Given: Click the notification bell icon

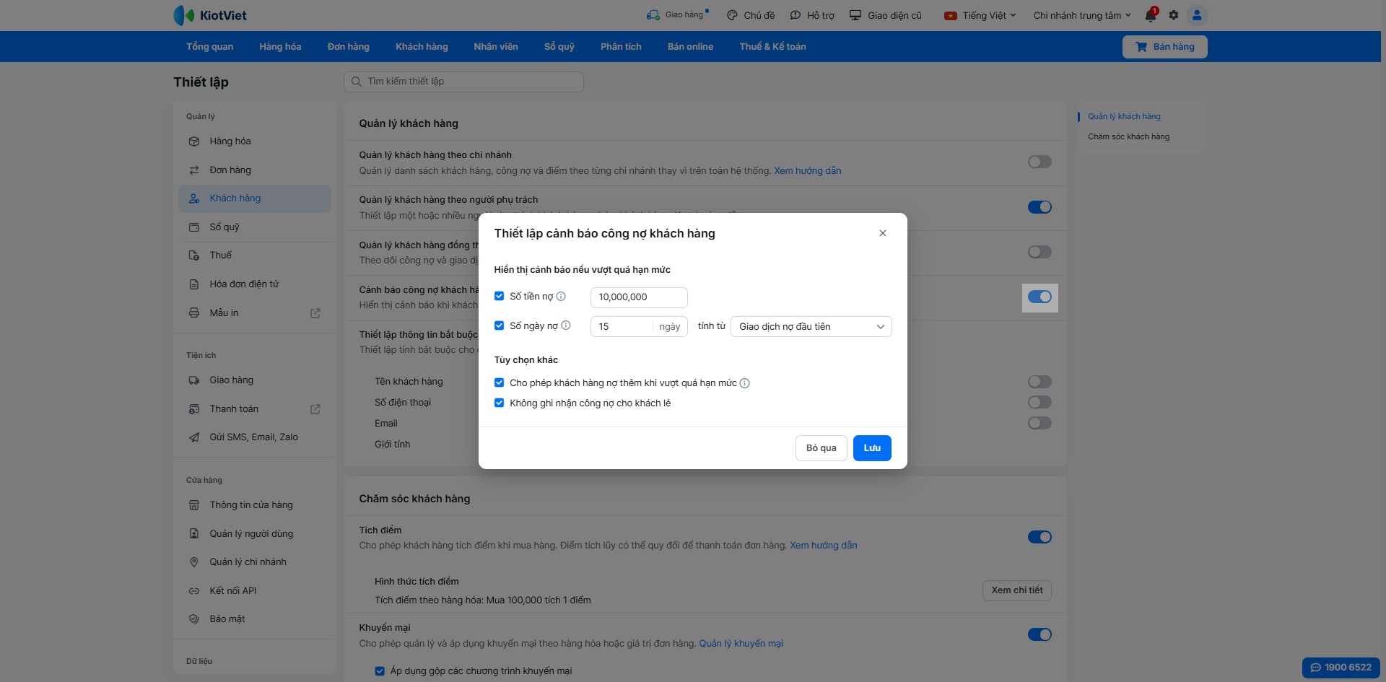Looking at the screenshot, I should [1150, 15].
